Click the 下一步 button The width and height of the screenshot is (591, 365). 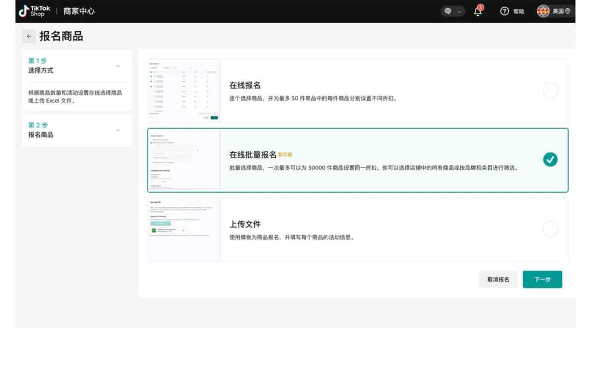click(542, 279)
